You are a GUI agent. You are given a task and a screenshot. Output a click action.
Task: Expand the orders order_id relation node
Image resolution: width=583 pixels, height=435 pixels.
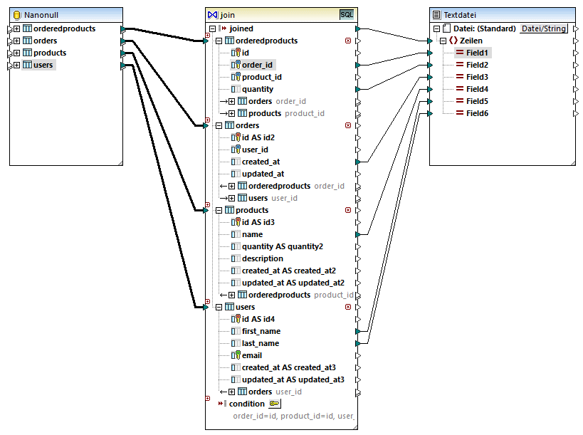point(231,102)
